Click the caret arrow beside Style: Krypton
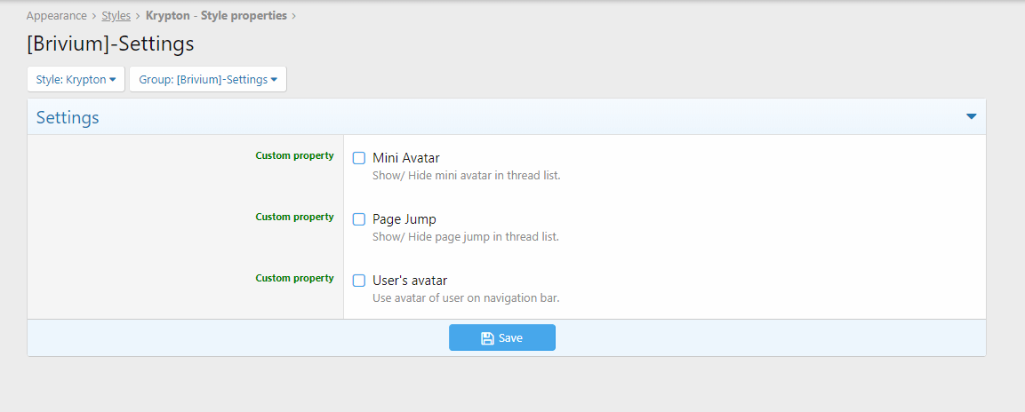Screen dimensions: 1025x412 112,80
